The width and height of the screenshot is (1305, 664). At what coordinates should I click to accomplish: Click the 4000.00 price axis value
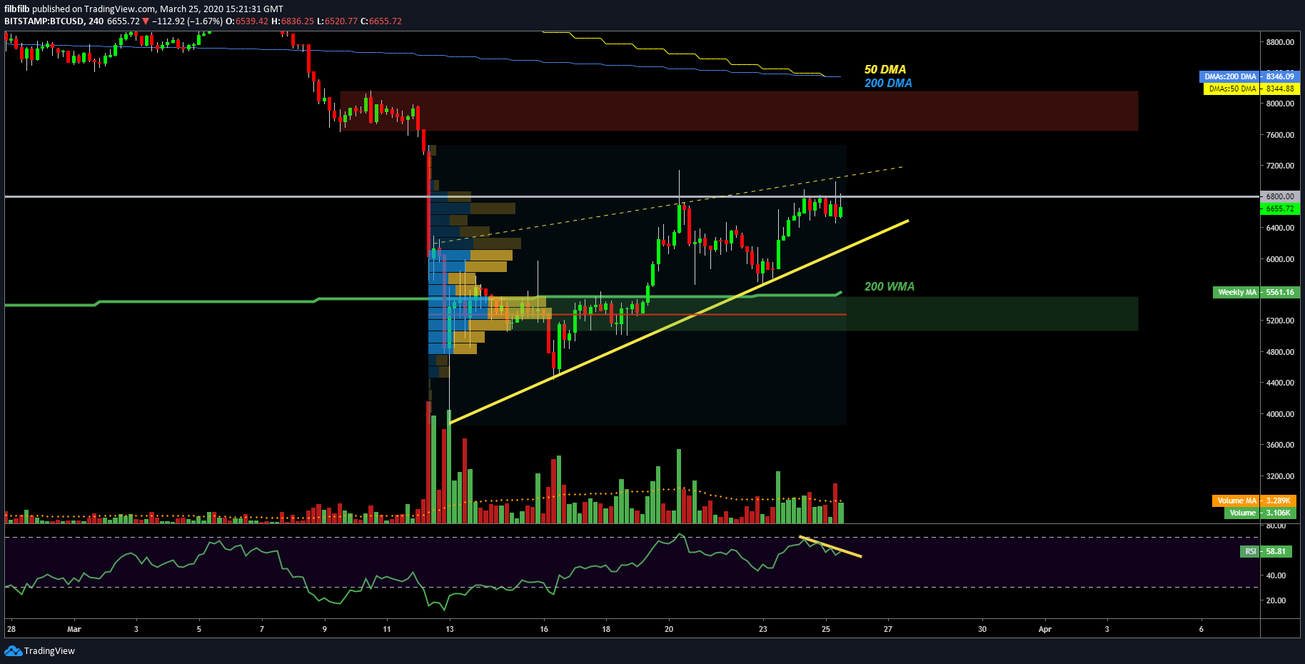click(x=1280, y=414)
